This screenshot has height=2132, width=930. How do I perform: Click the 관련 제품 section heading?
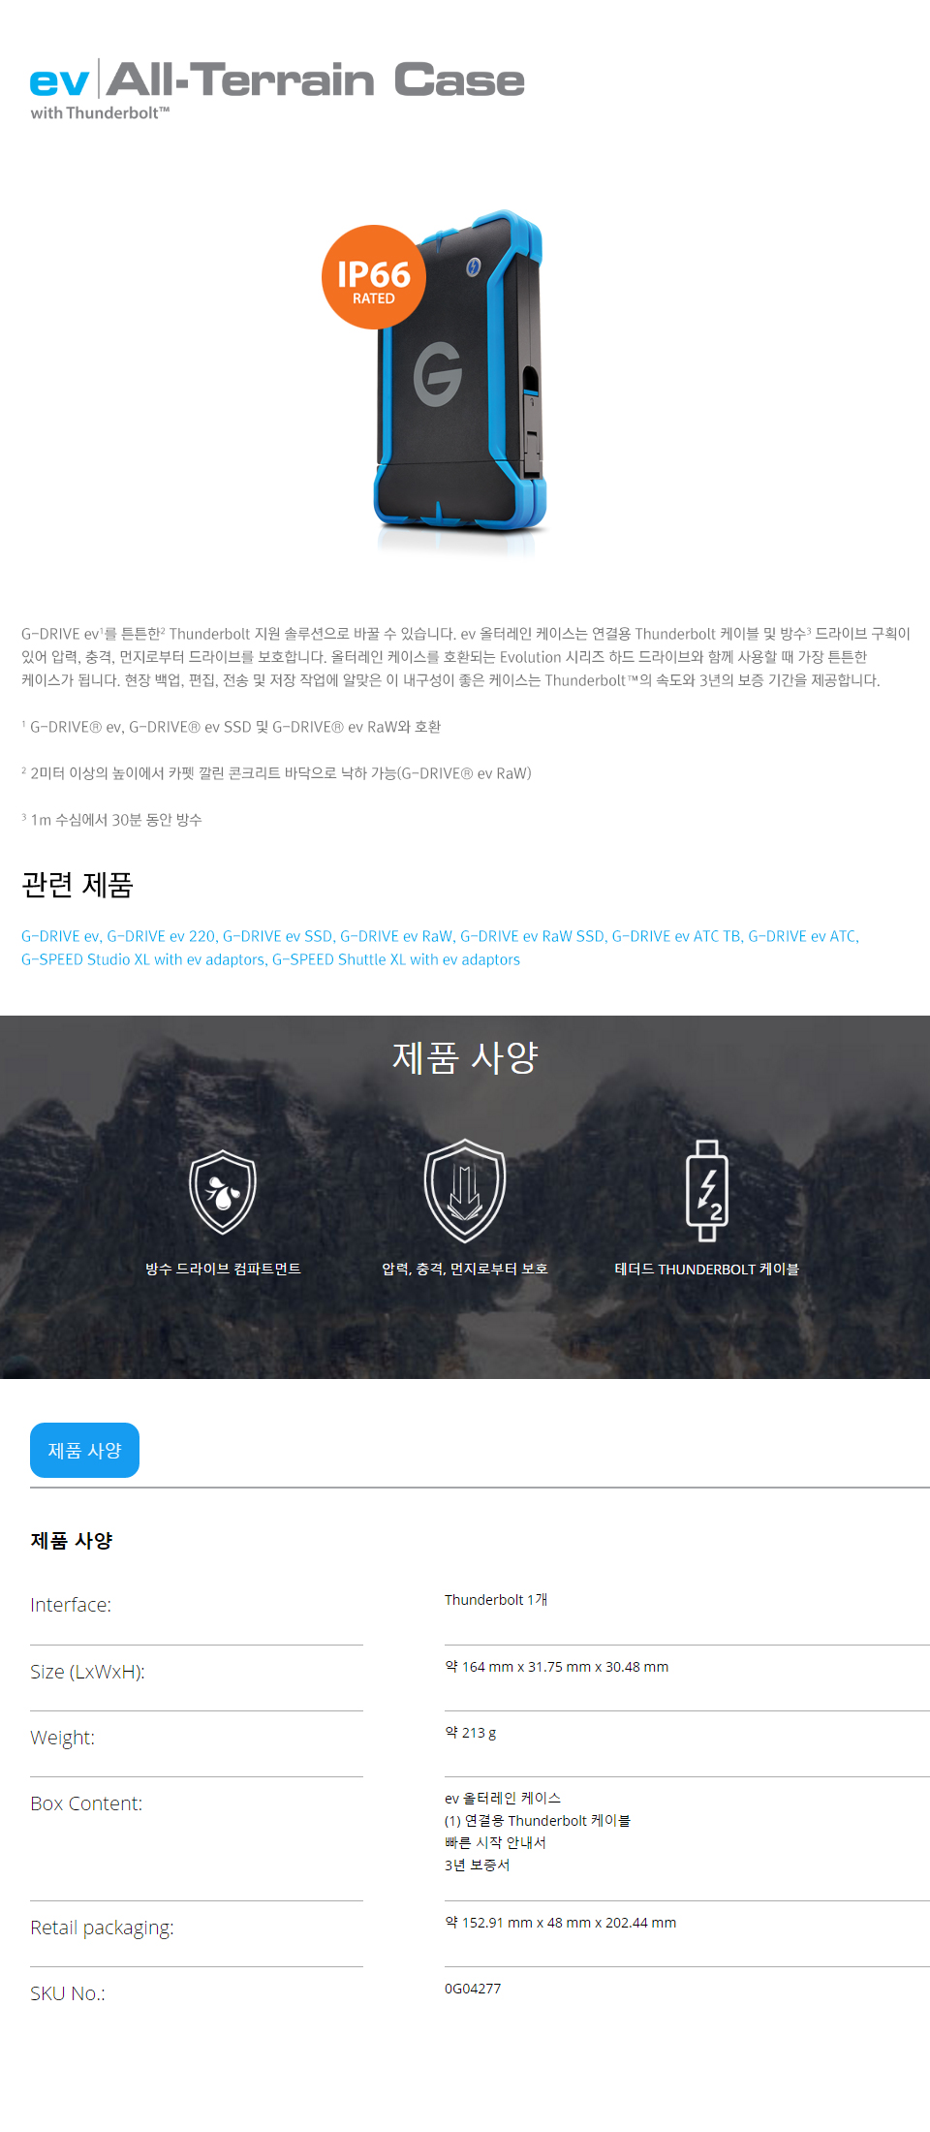click(77, 885)
